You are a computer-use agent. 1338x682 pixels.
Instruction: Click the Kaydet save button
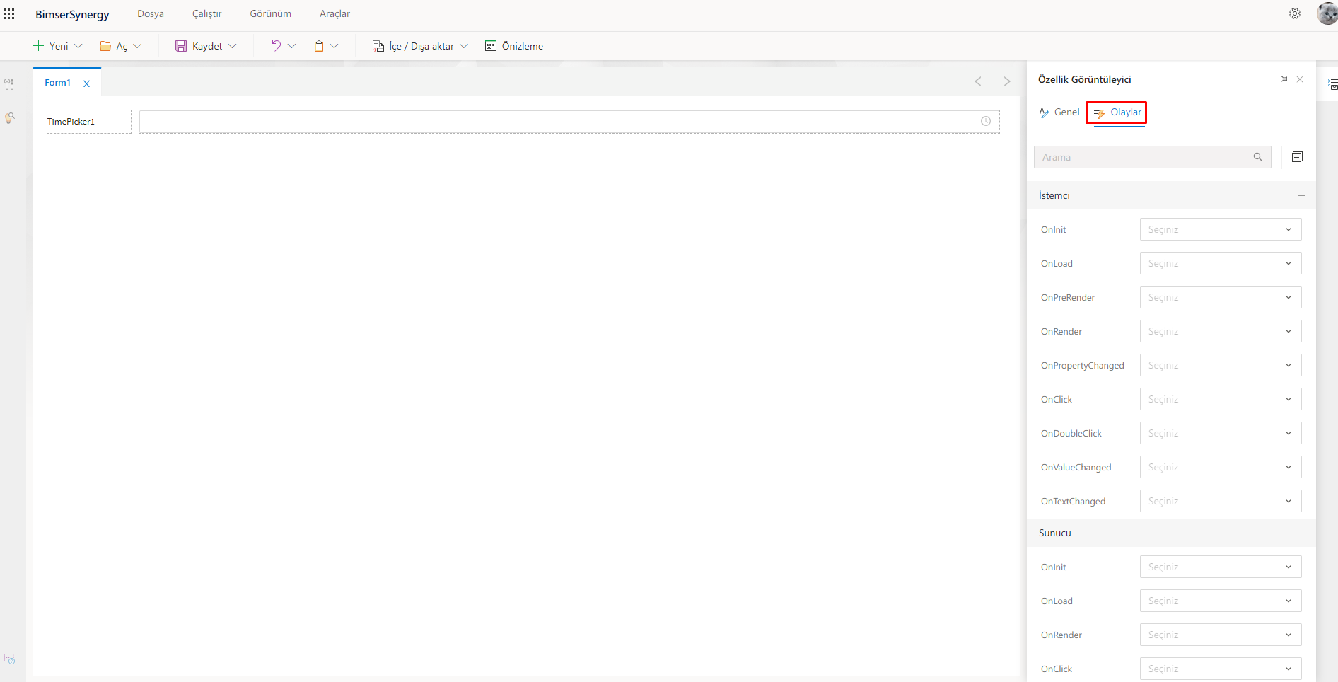click(199, 46)
